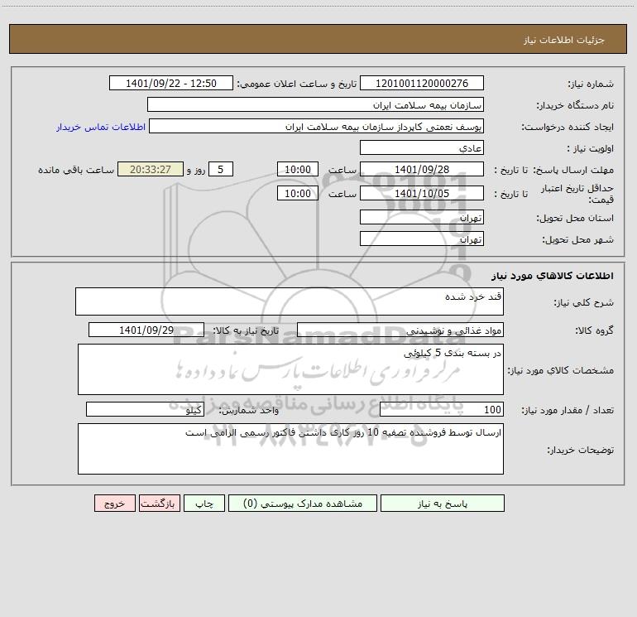Click the label نام دستگاه خریدار
The width and height of the screenshot is (637, 617).
click(x=575, y=105)
